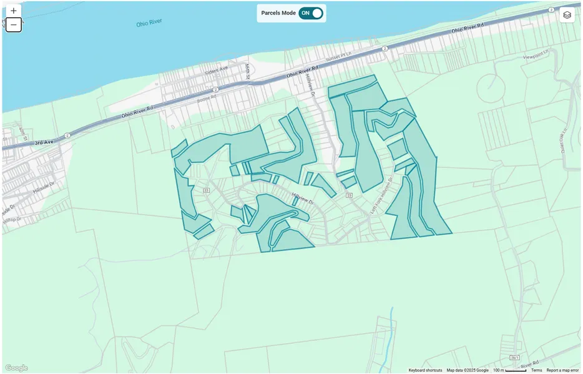Open Keyboard shortcuts link
The height and width of the screenshot is (374, 583).
tap(425, 370)
